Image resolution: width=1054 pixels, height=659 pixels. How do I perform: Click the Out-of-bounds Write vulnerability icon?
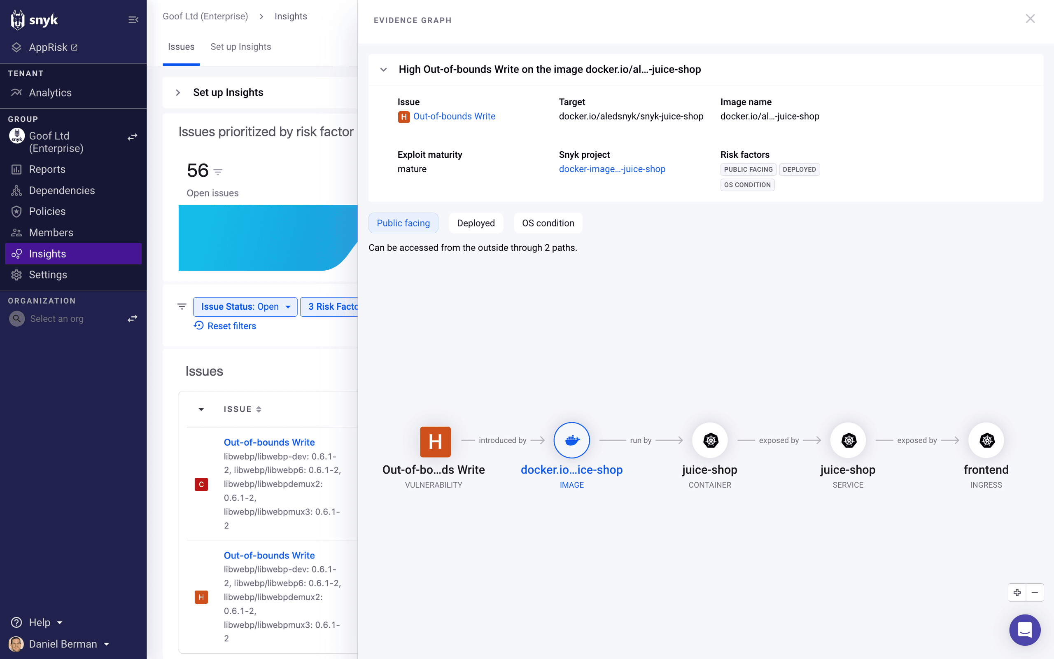click(435, 440)
